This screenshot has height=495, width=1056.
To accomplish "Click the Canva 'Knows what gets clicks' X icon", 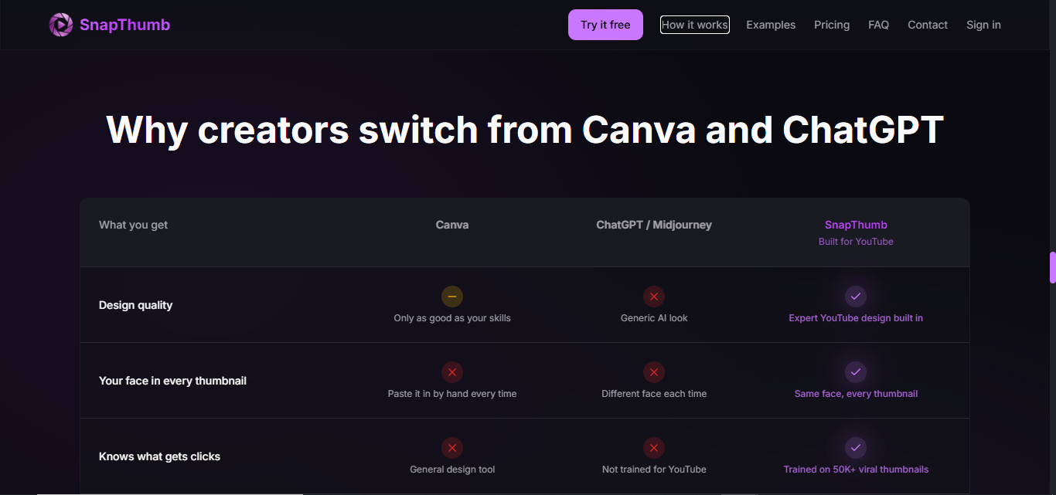I will (x=452, y=448).
